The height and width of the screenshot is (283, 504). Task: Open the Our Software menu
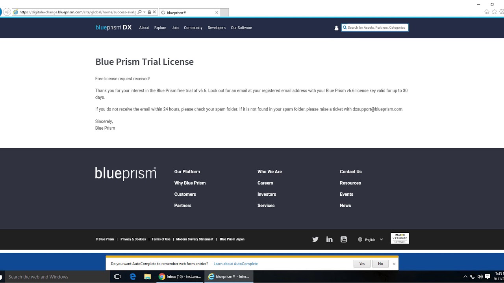pos(241,28)
